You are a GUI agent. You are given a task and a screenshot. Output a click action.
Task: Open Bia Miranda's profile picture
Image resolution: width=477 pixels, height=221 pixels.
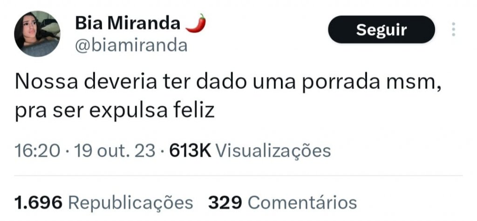pyautogui.click(x=37, y=34)
